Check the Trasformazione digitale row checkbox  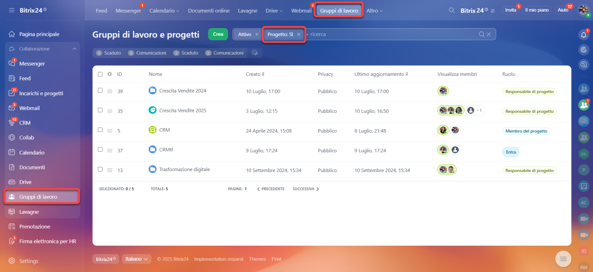(100, 169)
